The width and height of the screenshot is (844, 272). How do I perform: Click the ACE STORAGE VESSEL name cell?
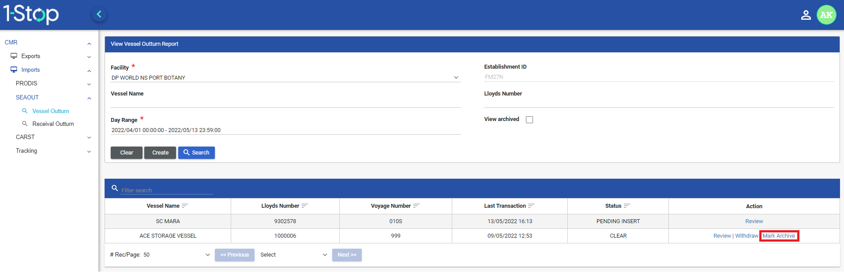coord(168,236)
